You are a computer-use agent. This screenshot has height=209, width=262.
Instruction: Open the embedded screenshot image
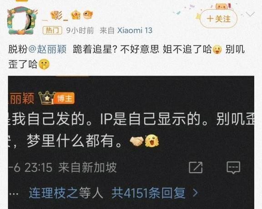pyautogui.click(x=131, y=142)
